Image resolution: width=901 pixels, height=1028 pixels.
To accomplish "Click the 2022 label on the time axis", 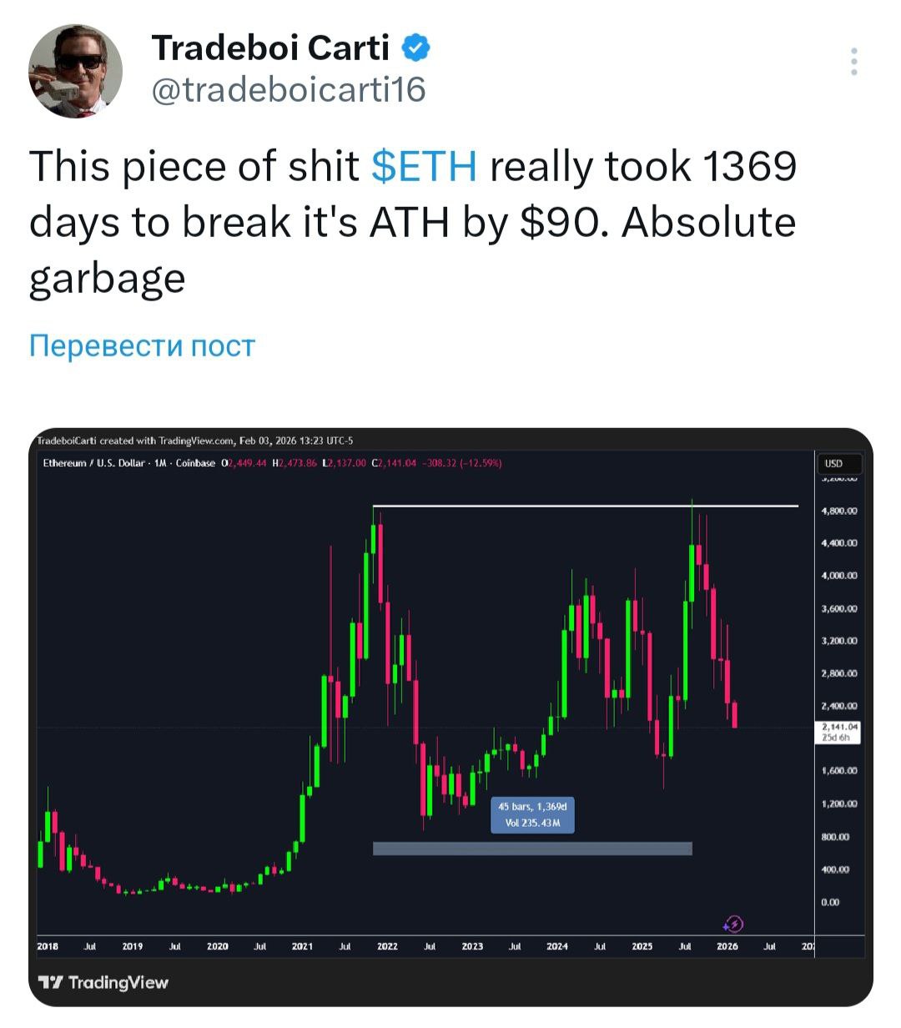I will pyautogui.click(x=387, y=946).
